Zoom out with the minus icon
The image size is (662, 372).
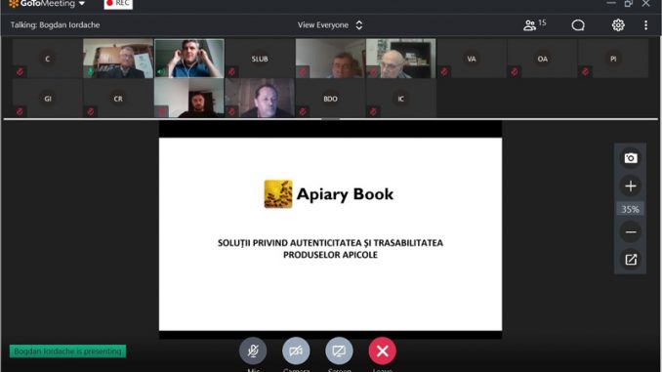[x=631, y=231]
